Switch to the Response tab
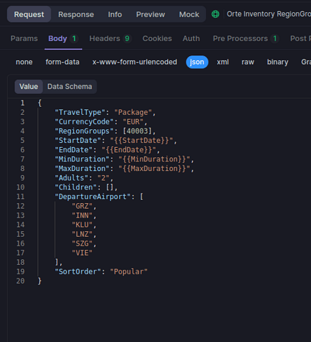 (76, 14)
